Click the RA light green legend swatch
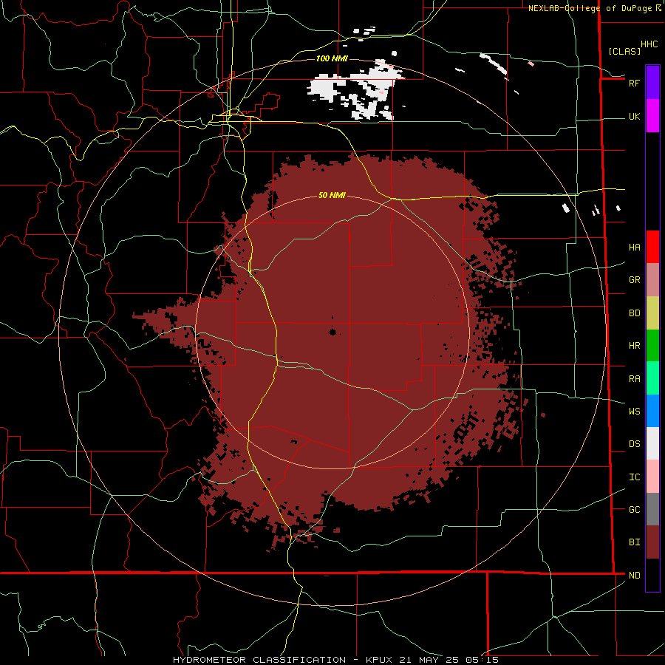Screen dimensions: 665x665 point(652,378)
